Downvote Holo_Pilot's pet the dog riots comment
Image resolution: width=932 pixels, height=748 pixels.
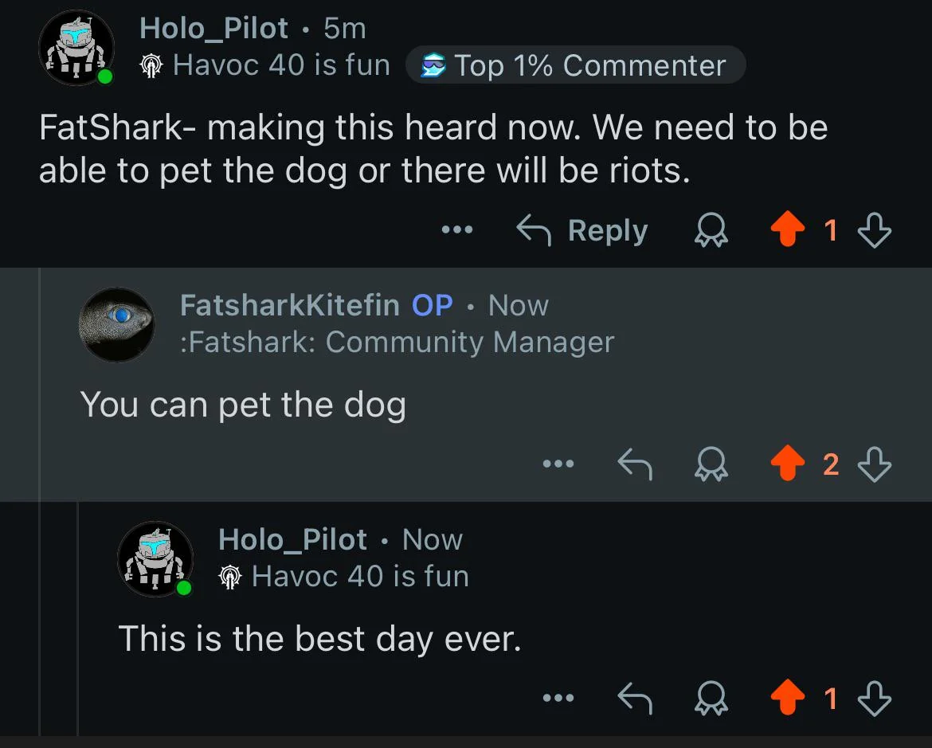pos(874,231)
